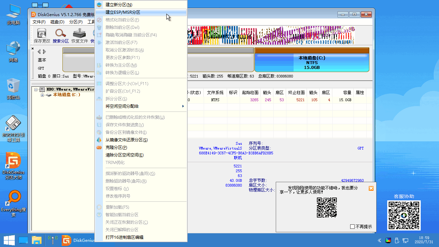
Task: Close the share popup with orange X
Action: click(371, 188)
